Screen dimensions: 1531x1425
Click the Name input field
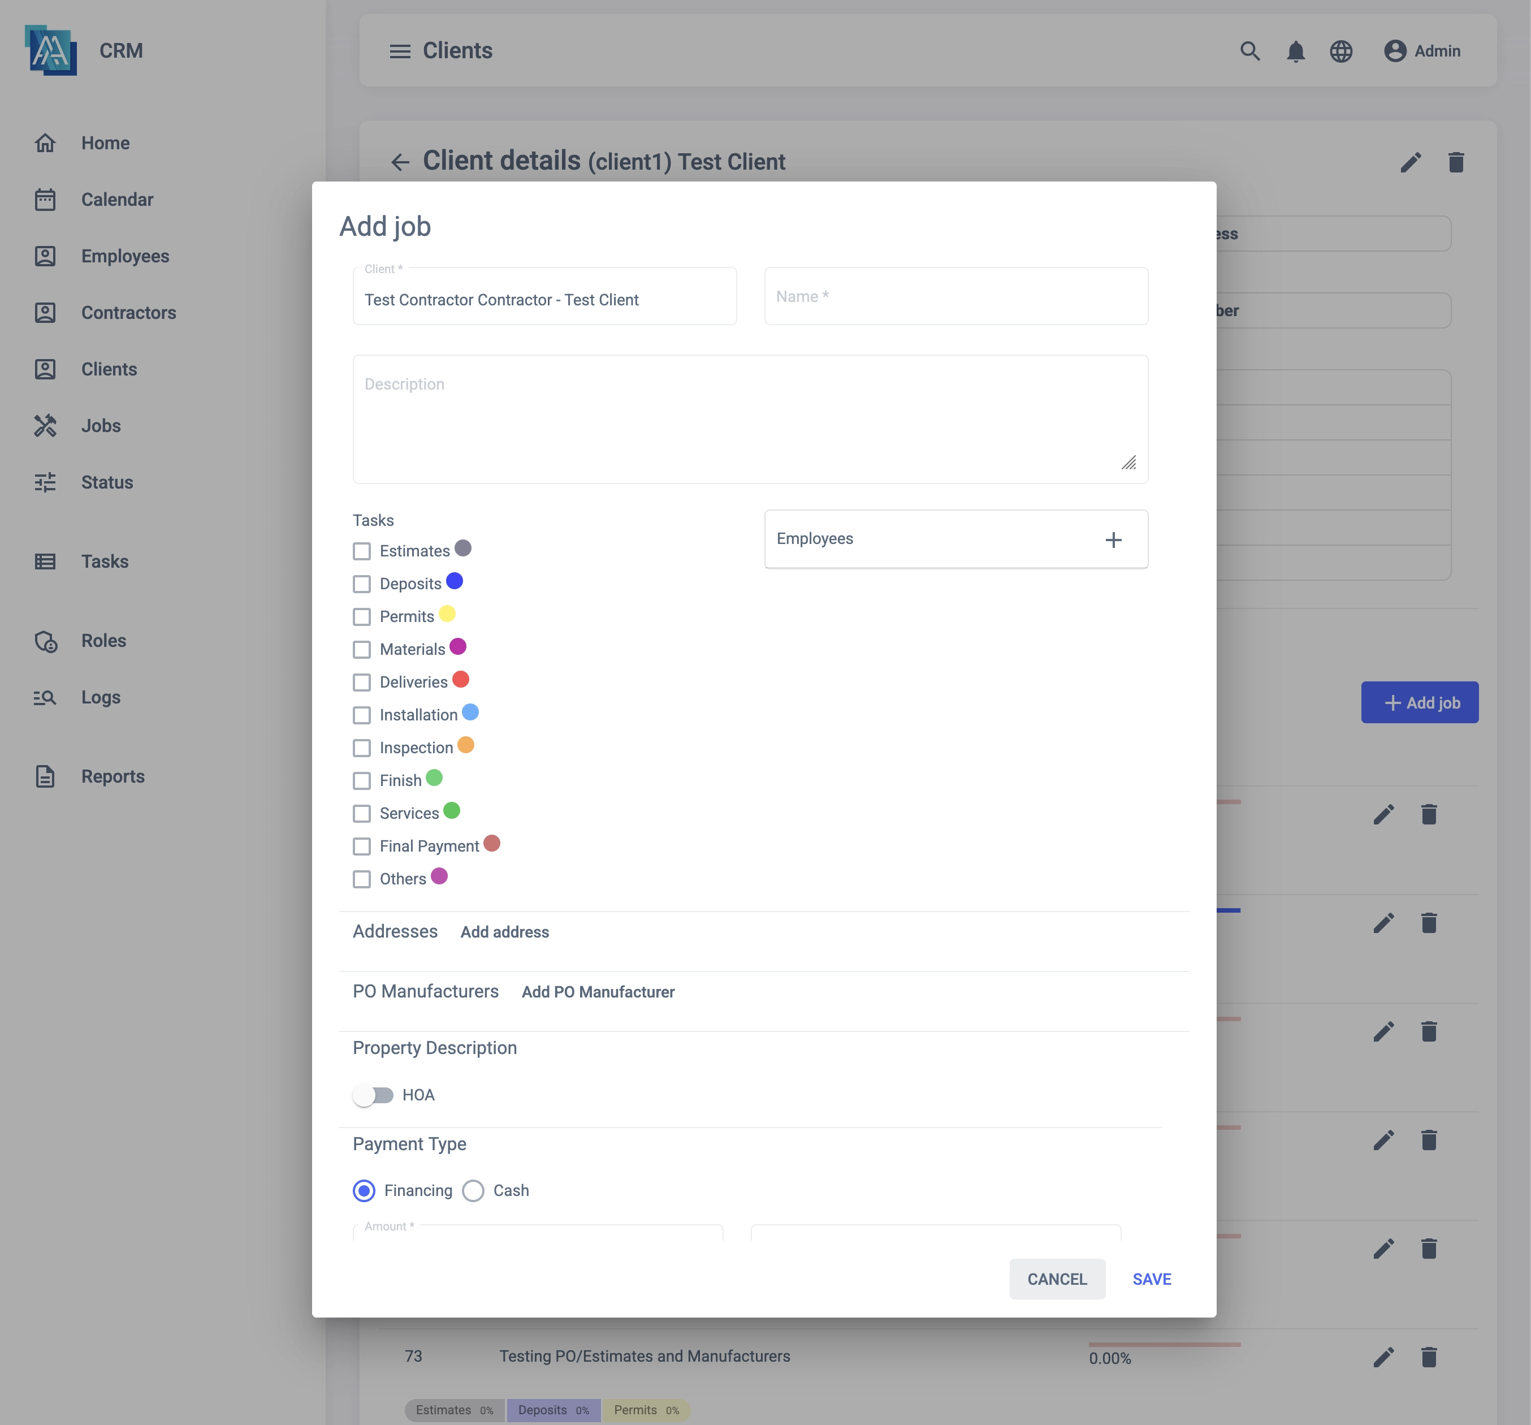[x=955, y=296]
